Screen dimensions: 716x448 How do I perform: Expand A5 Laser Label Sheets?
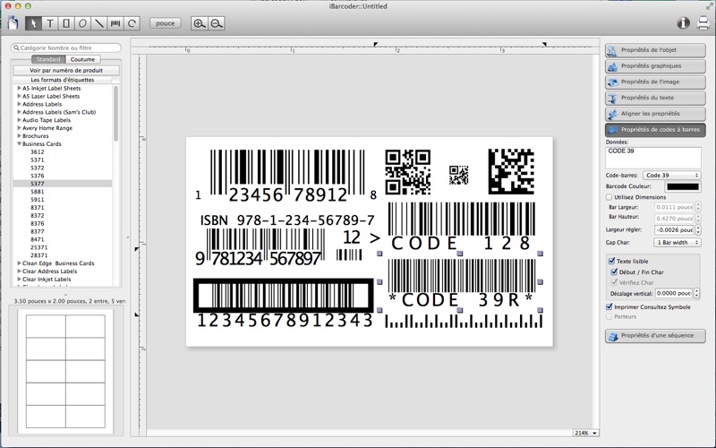(19, 96)
